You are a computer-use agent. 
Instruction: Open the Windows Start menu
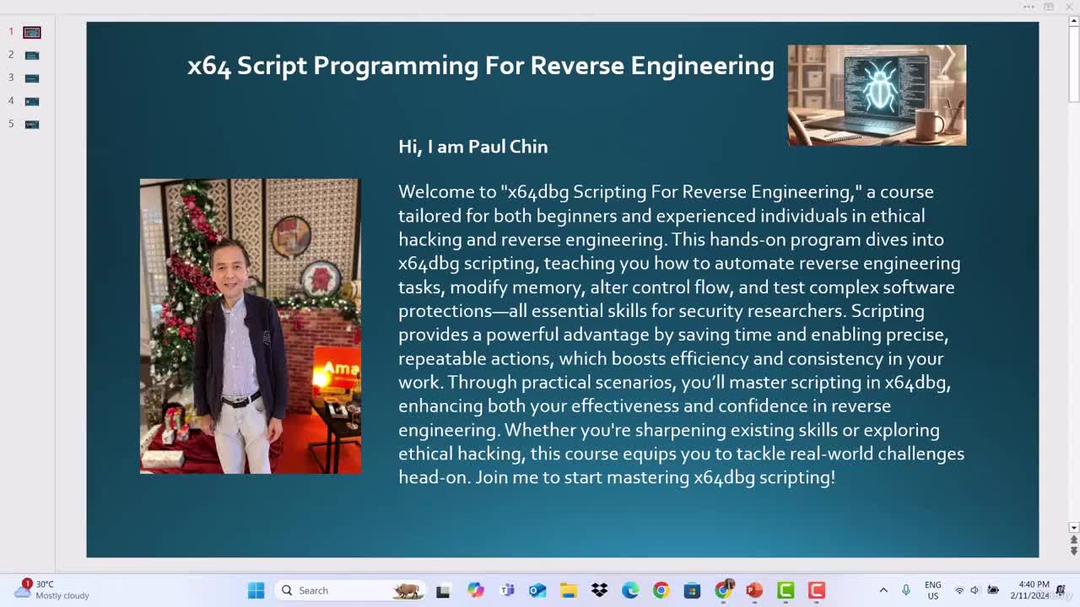point(256,590)
